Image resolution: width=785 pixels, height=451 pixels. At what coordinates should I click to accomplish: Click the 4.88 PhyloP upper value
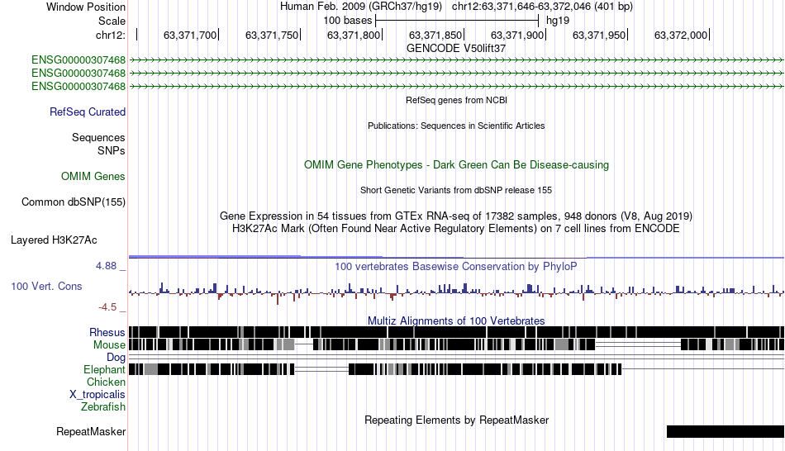[x=106, y=266]
